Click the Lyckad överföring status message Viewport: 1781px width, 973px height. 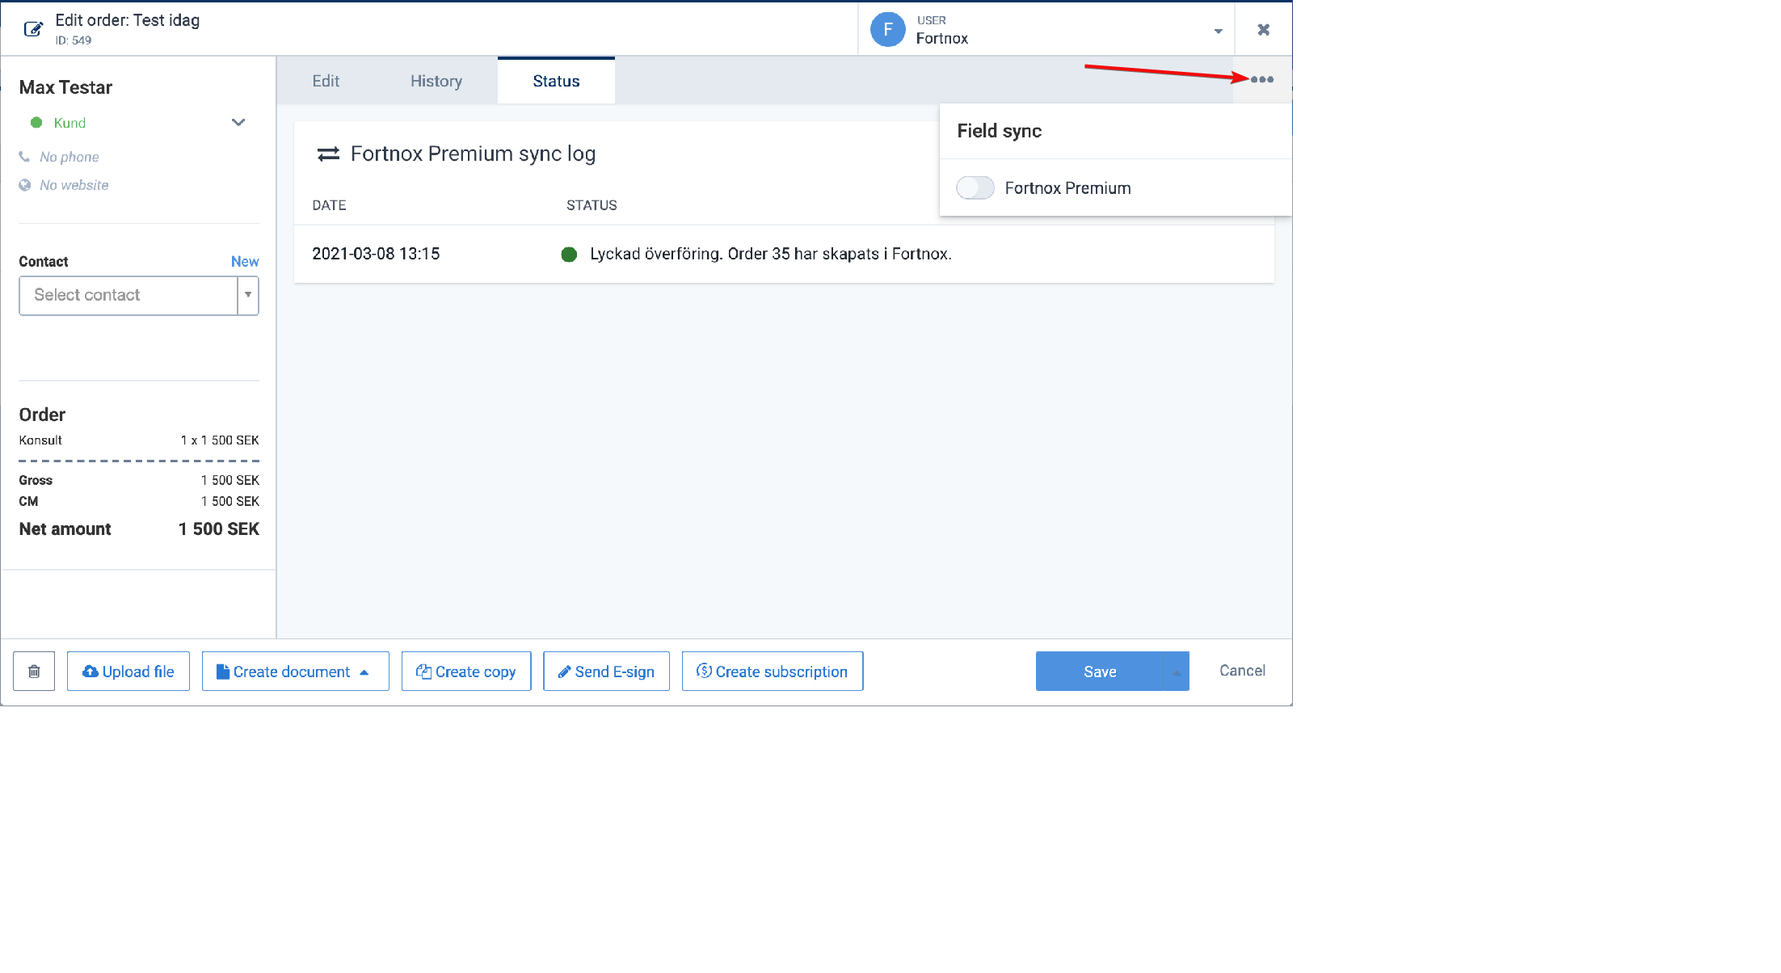[x=771, y=254]
